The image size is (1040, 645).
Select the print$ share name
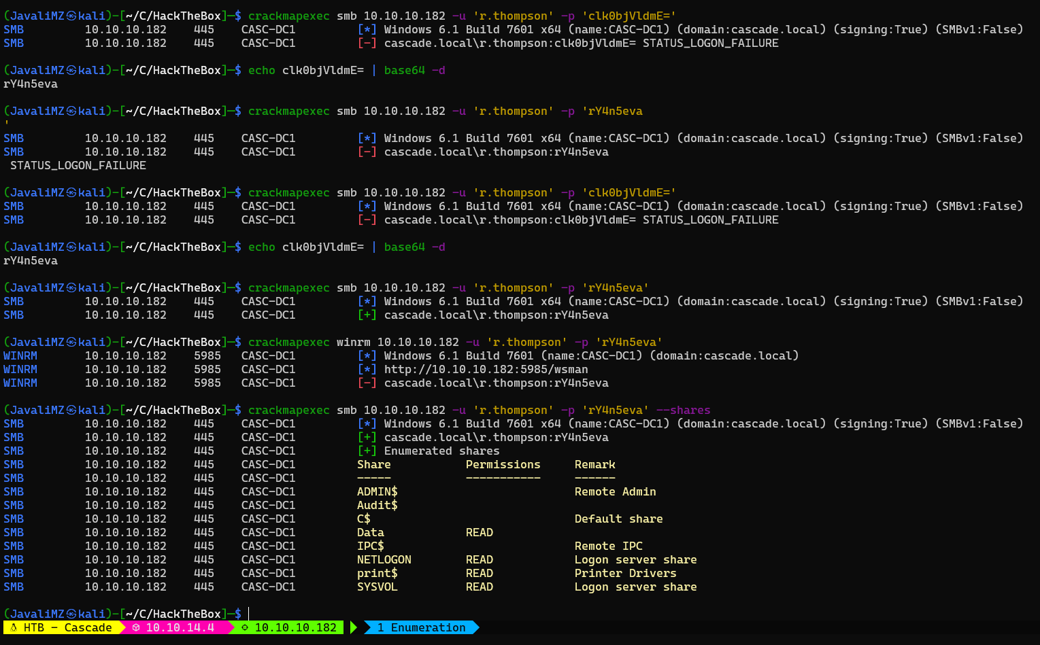coord(378,573)
